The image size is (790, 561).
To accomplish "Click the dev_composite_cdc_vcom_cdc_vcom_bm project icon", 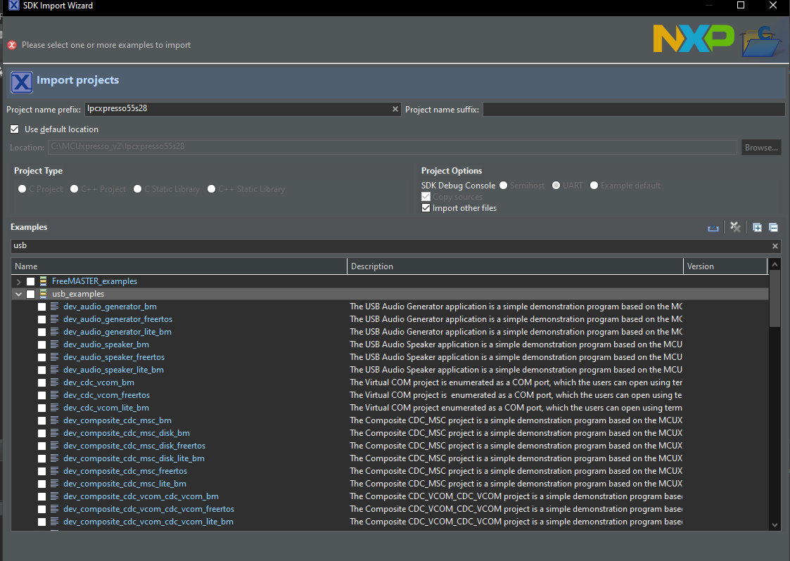I will pyautogui.click(x=54, y=496).
